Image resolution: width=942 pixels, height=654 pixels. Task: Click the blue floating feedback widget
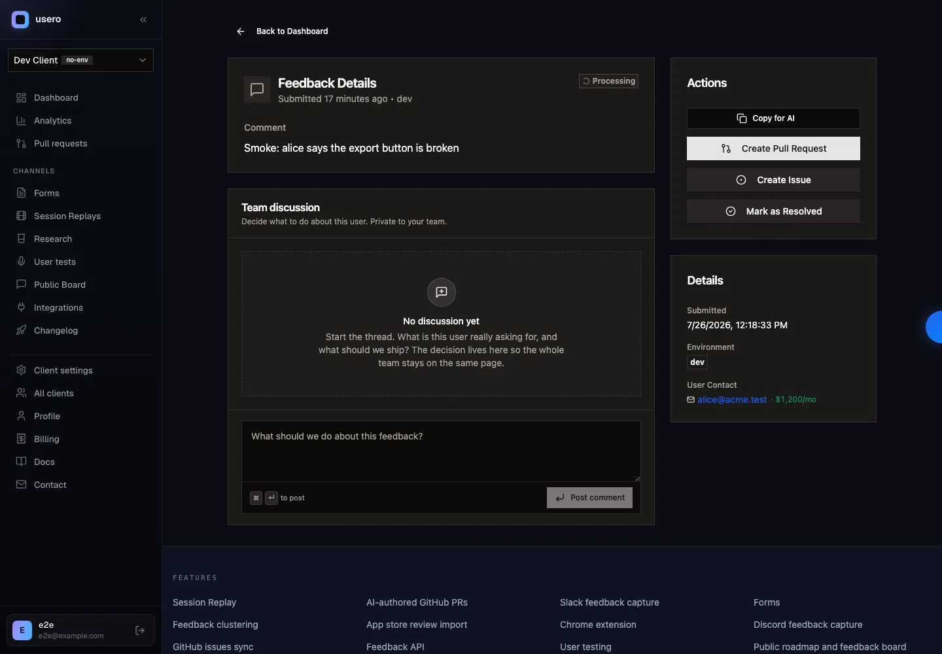pos(934,327)
